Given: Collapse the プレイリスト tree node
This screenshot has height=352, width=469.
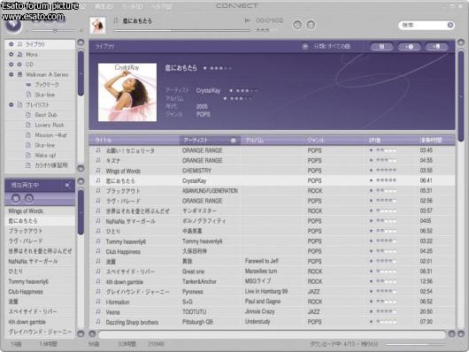Looking at the screenshot, I should click(x=12, y=104).
